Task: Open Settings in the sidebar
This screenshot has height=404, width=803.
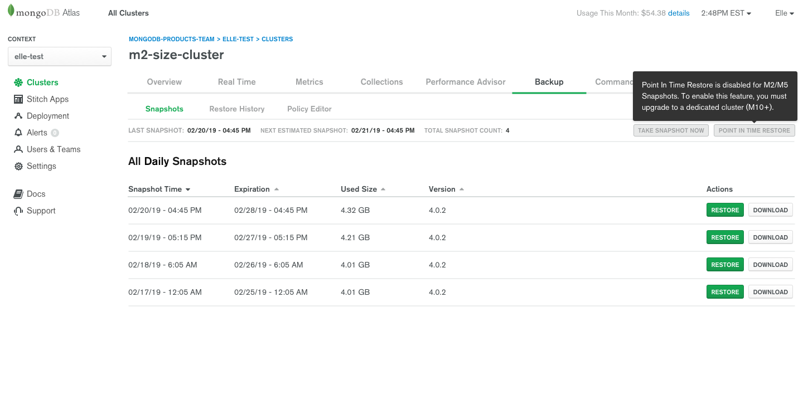Action: [41, 166]
